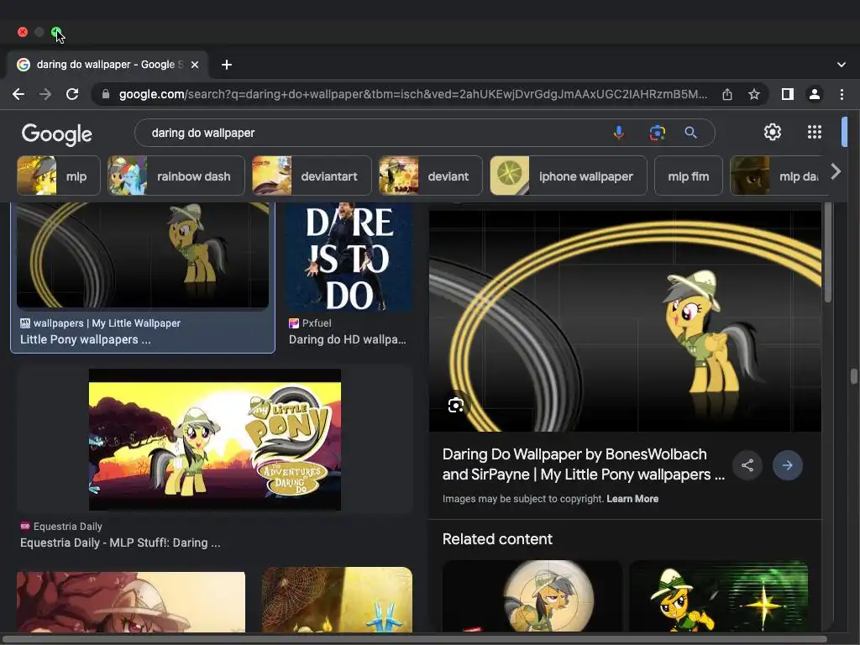
Task: Filter results by deviantart chip
Action: coord(312,176)
